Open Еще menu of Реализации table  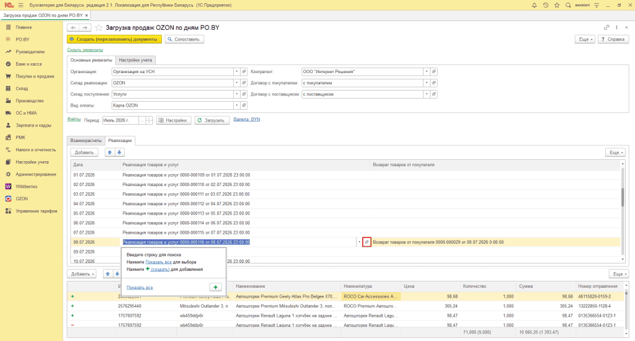coord(616,153)
